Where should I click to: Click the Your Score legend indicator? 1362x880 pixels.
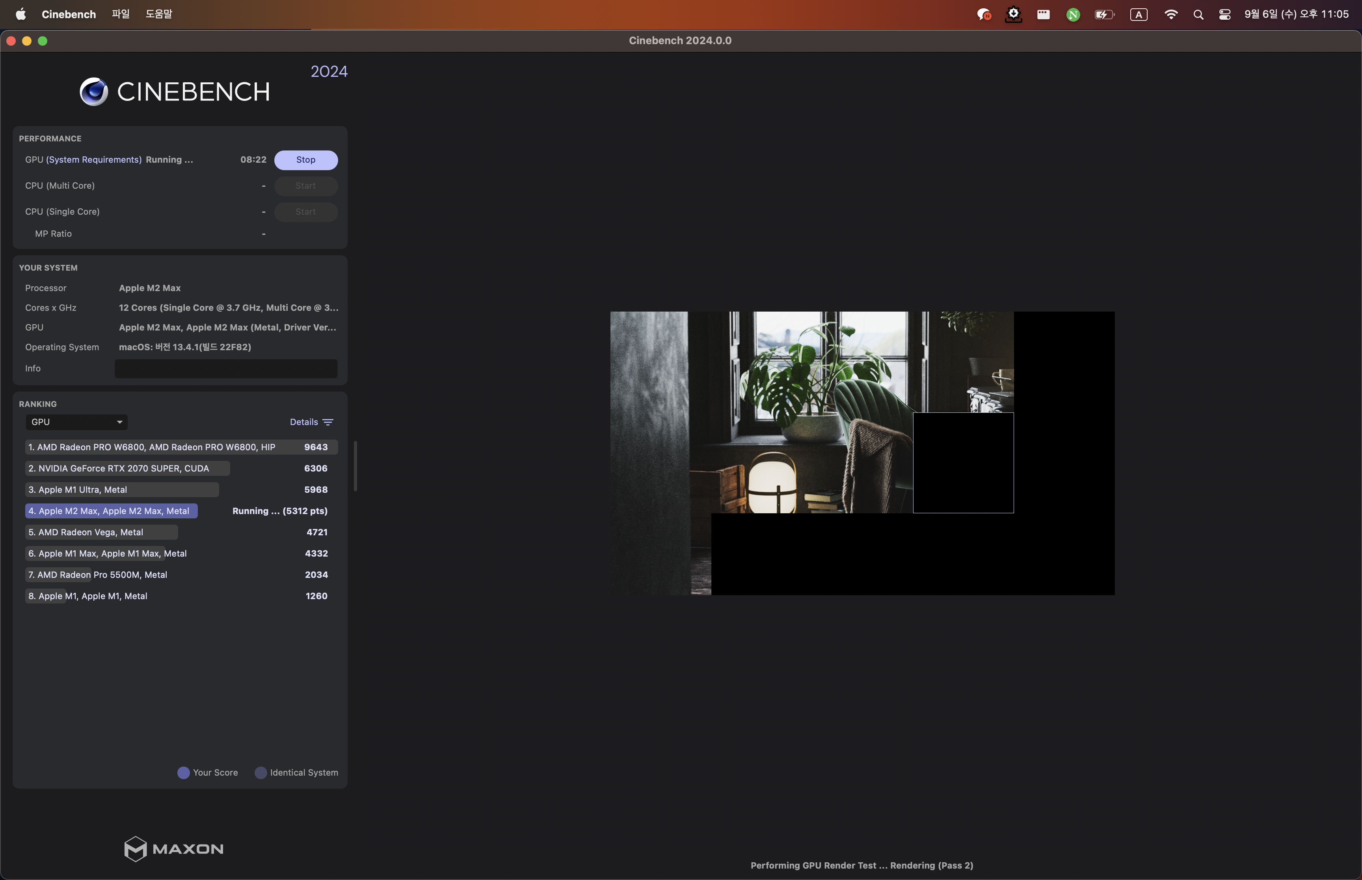tap(182, 772)
